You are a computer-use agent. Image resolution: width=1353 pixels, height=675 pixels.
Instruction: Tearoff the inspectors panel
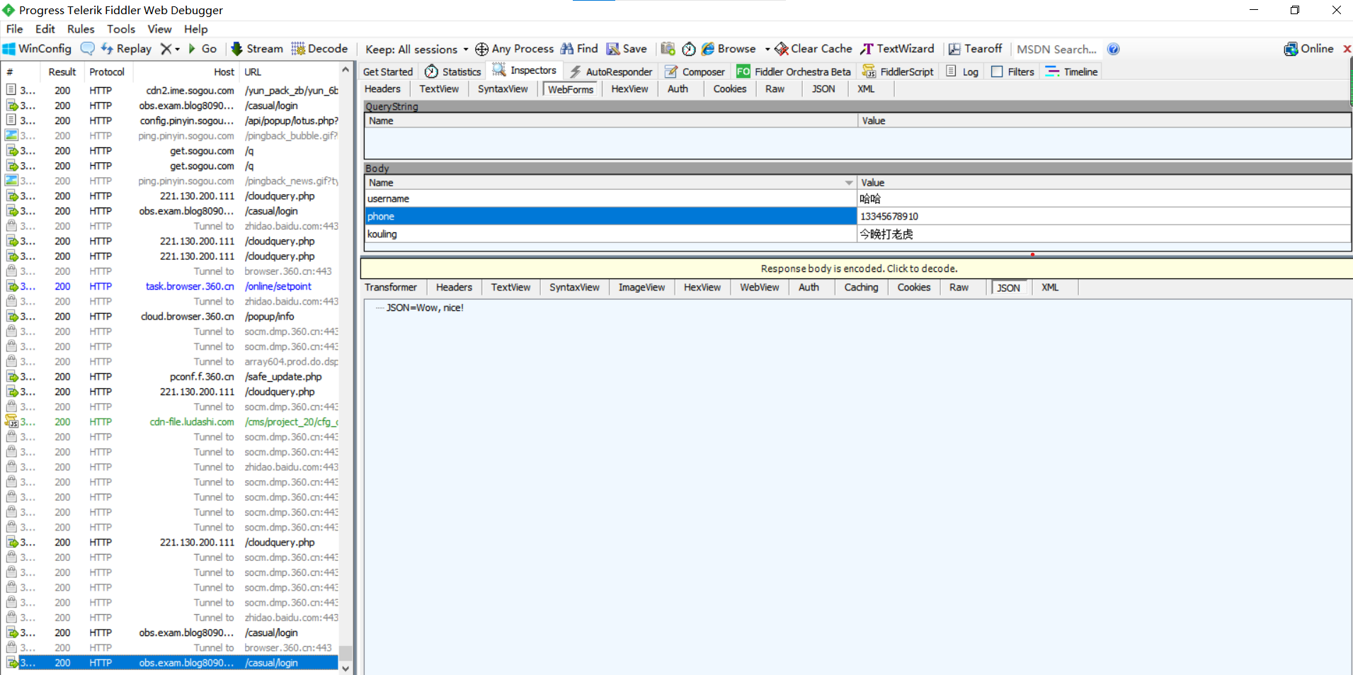click(x=976, y=49)
